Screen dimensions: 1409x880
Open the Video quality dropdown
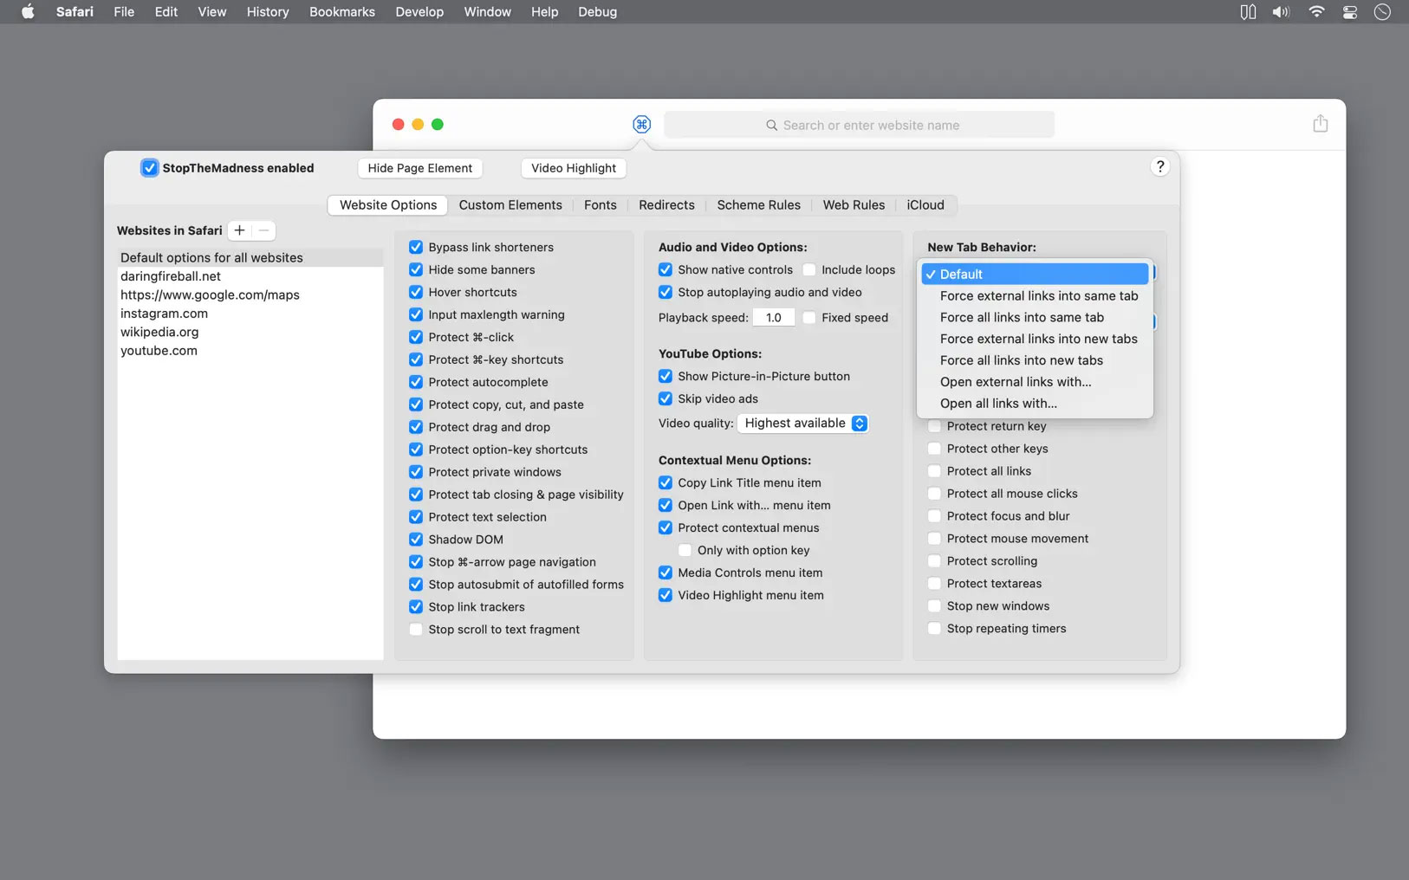(803, 423)
